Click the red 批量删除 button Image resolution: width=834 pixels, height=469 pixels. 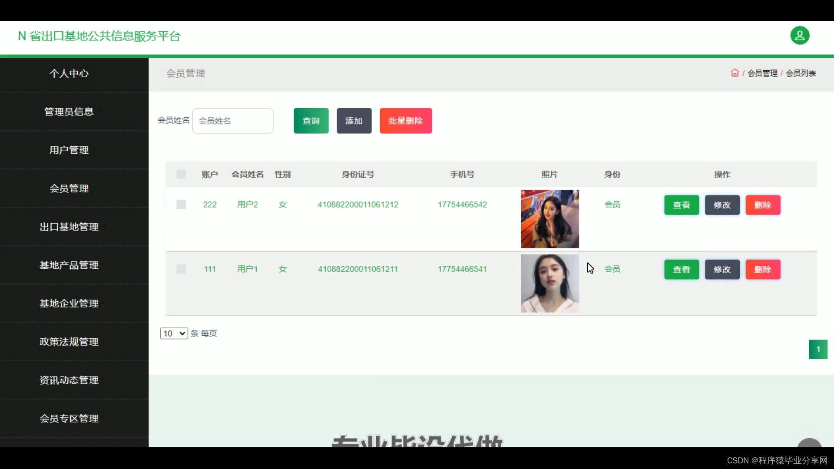point(405,121)
